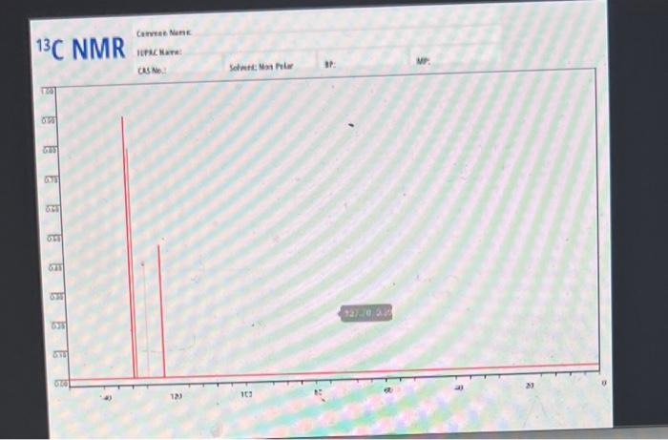668x440 pixels.
Task: Click the Common Name field
Action: coord(318,31)
